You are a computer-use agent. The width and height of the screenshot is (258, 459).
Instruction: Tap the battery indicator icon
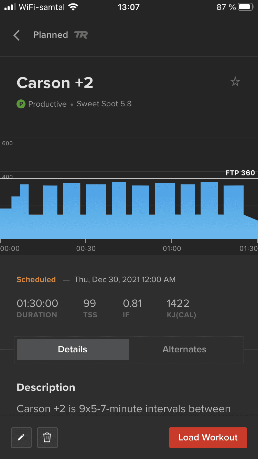[x=245, y=7]
